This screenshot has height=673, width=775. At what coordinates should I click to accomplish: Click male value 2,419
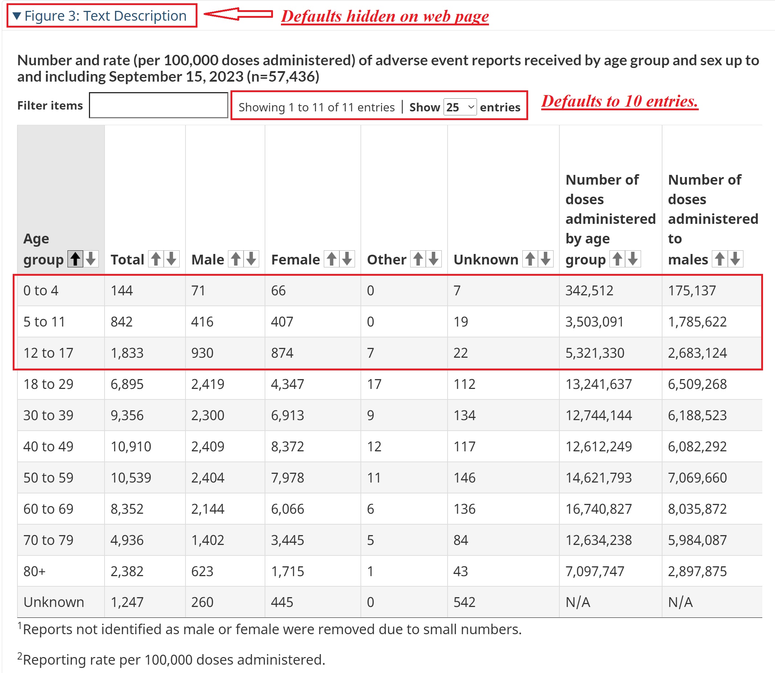[208, 384]
